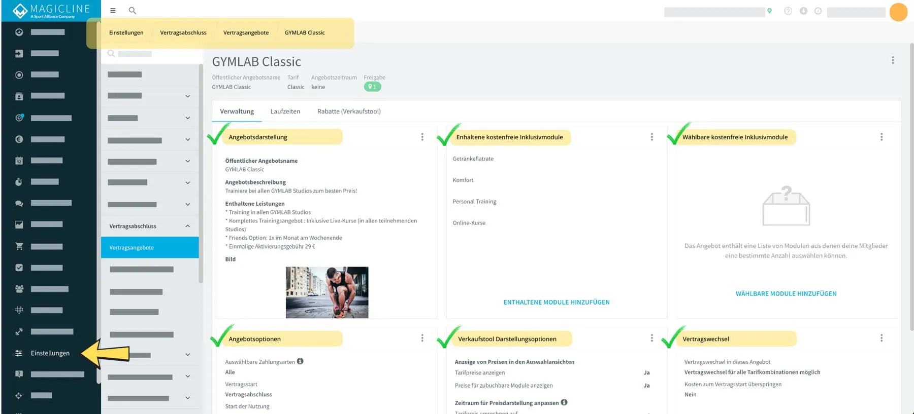Select Vertragsangebote in the settings list
The width and height of the screenshot is (914, 414).
[150, 248]
